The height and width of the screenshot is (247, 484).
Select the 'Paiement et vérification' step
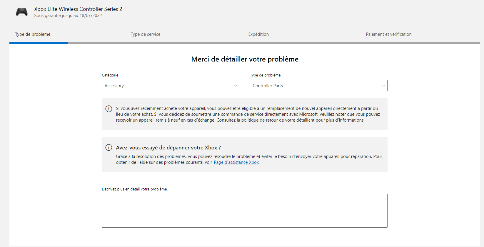[389, 34]
